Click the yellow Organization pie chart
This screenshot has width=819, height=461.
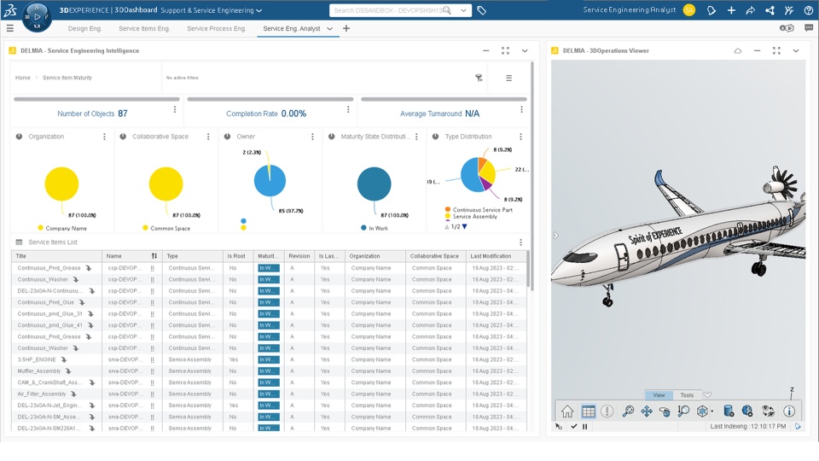[x=61, y=184]
